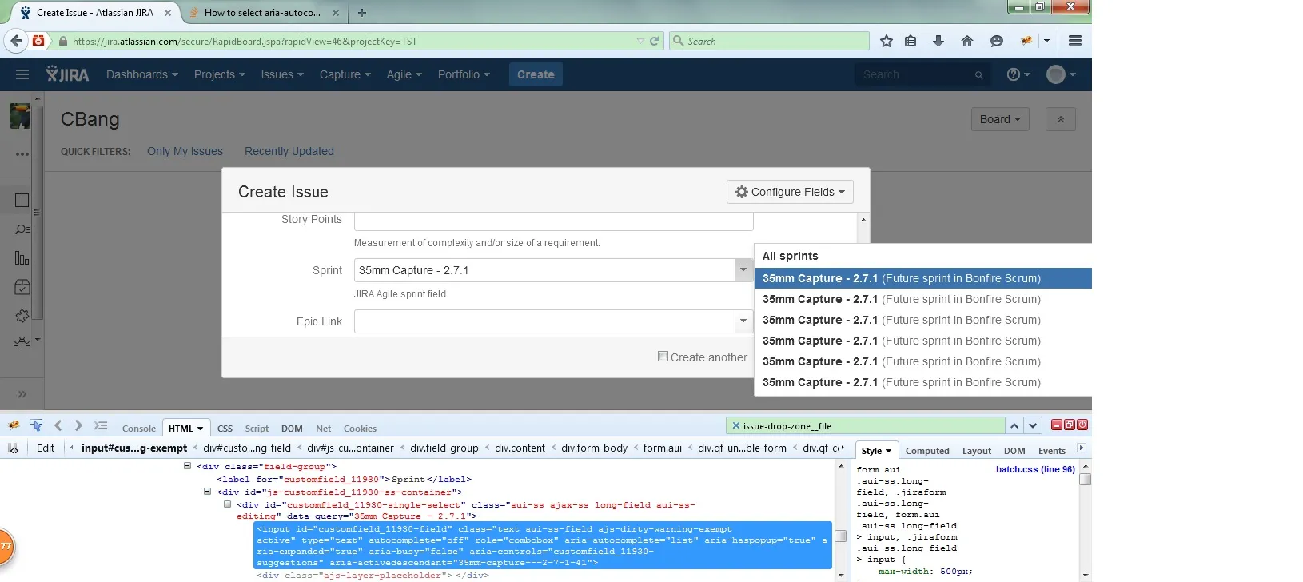Switch to the How to select aria-autoco... tab
Screen dimensions: 1303x582
tap(263, 13)
